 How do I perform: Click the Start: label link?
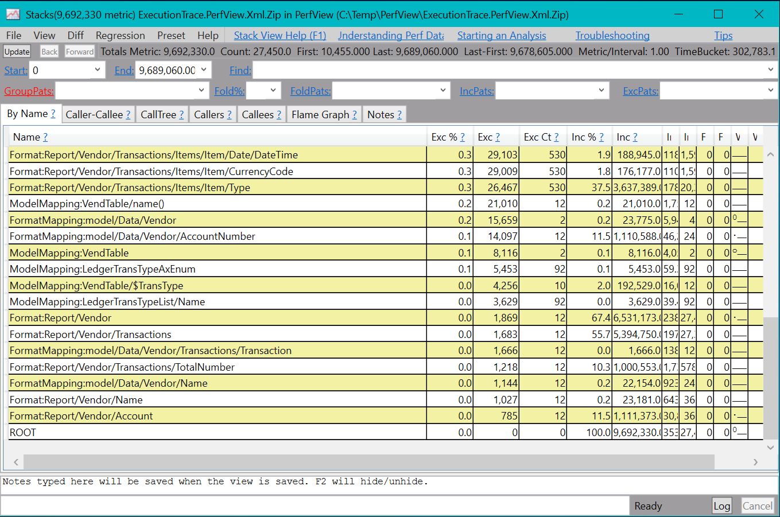[x=16, y=71]
